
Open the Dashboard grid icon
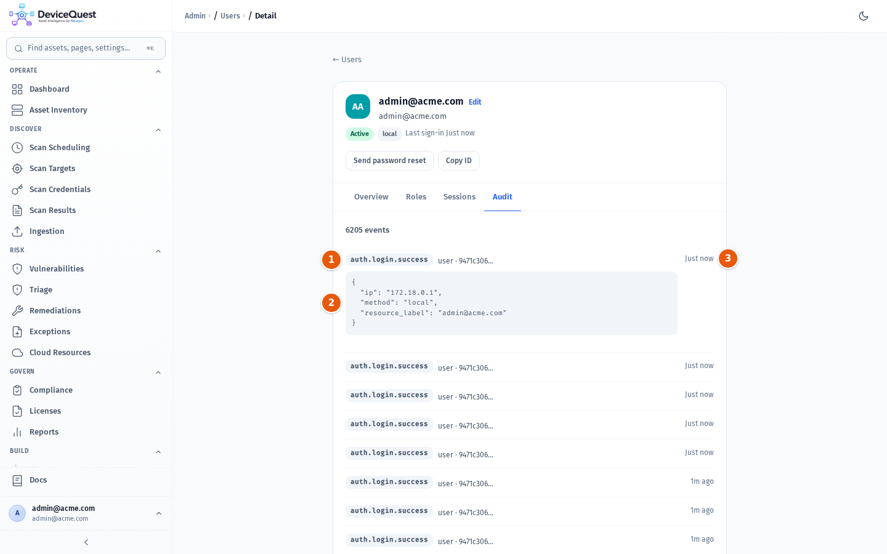pos(17,89)
